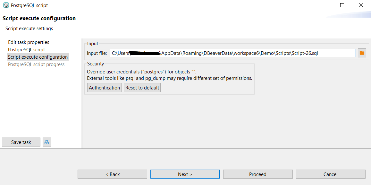Click the Script execute settings subtitle
This screenshot has width=371, height=185.
29,28
